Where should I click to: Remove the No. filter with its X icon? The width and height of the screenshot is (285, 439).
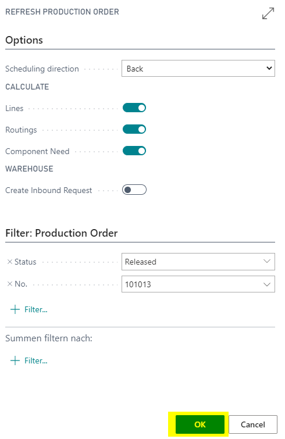click(x=9, y=284)
